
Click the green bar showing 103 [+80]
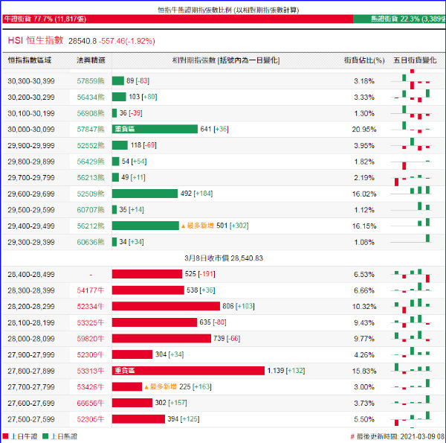119,97
